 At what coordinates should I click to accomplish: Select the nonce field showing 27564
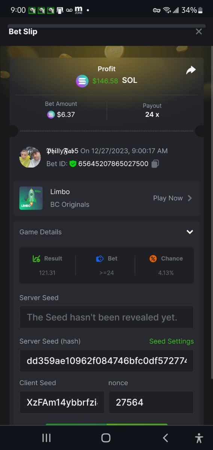point(151,402)
